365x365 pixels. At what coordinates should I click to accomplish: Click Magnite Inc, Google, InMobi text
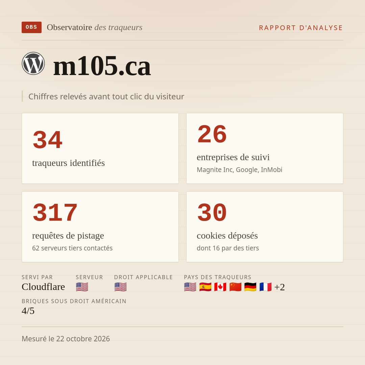(x=239, y=170)
